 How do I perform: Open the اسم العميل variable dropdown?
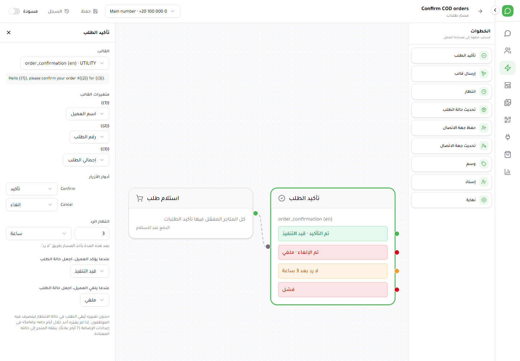[88, 114]
